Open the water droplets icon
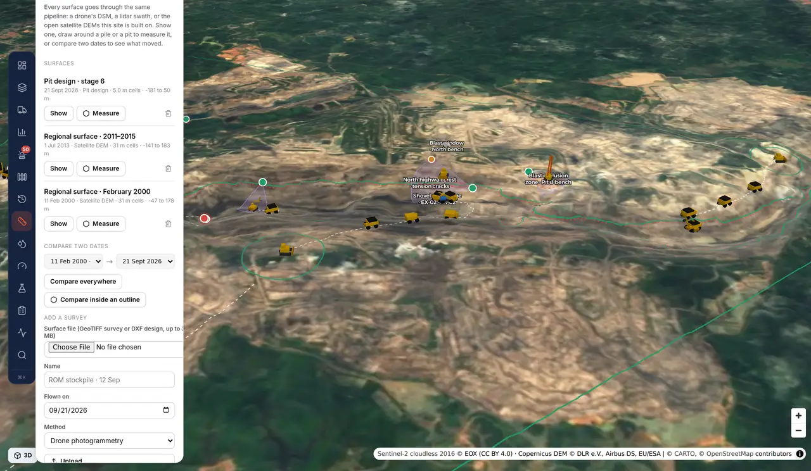 click(x=22, y=244)
